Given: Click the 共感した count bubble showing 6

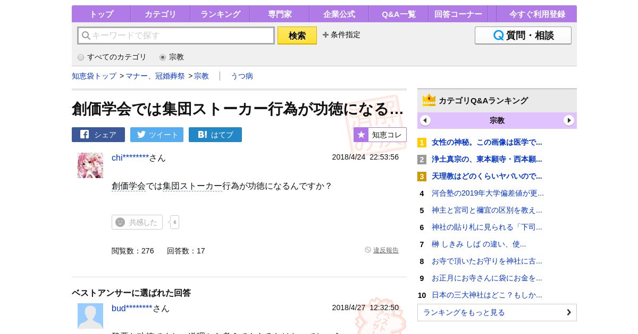Looking at the screenshot, I should pyautogui.click(x=174, y=222).
